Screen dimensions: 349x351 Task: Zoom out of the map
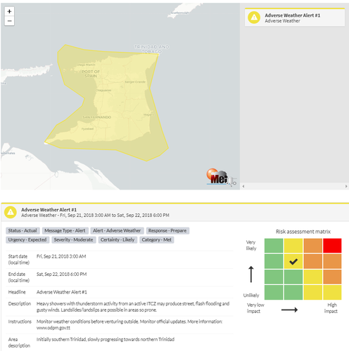(9, 21)
